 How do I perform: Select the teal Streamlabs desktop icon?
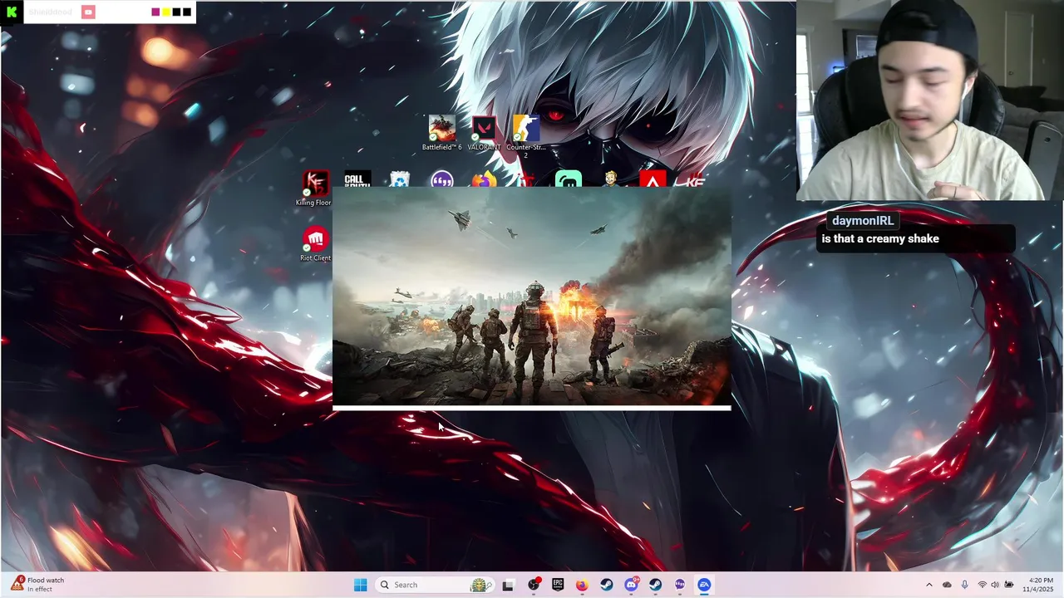(x=569, y=179)
